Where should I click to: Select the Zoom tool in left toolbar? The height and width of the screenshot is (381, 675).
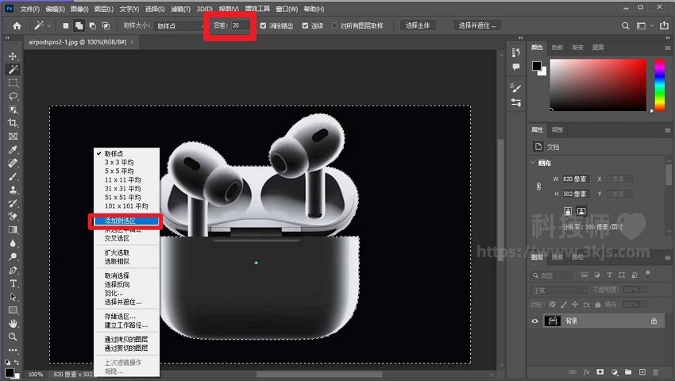pyautogui.click(x=13, y=337)
